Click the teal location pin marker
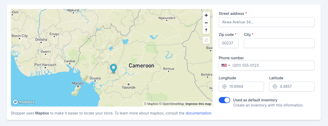 113,69
